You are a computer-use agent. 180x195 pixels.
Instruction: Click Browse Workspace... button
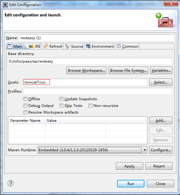86,70
